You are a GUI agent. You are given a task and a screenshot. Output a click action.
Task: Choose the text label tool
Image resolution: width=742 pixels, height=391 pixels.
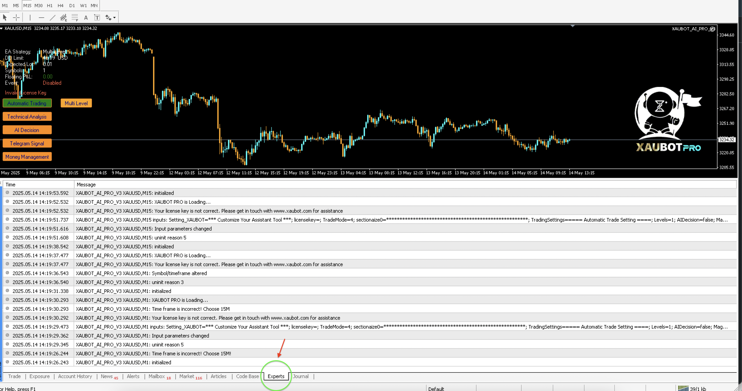click(97, 18)
